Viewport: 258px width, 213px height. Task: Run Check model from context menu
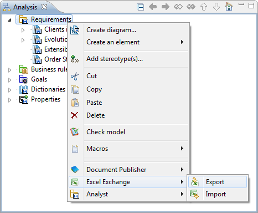pyautogui.click(x=128, y=132)
